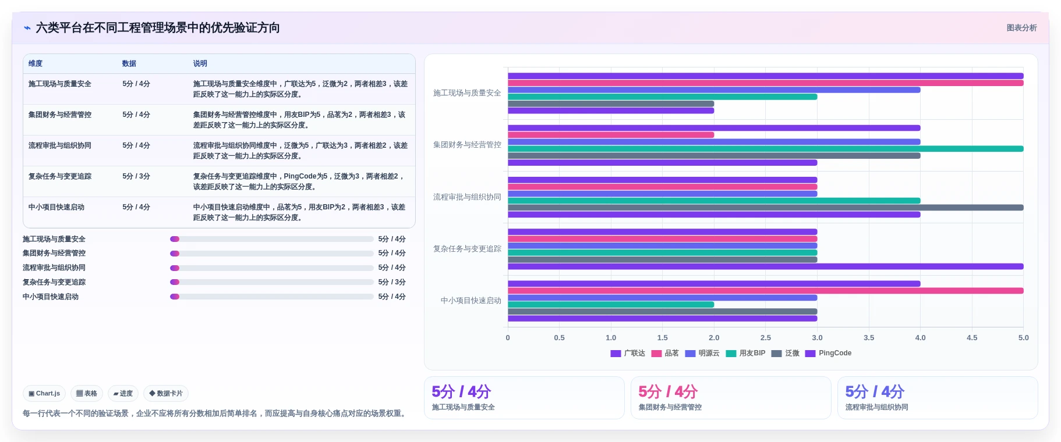Toggle 明源云 legend swatch
The height and width of the screenshot is (442, 1061).
click(690, 354)
